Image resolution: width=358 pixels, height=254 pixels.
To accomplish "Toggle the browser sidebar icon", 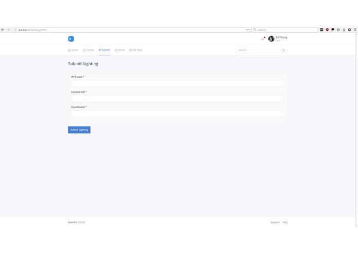I will coord(350,30).
